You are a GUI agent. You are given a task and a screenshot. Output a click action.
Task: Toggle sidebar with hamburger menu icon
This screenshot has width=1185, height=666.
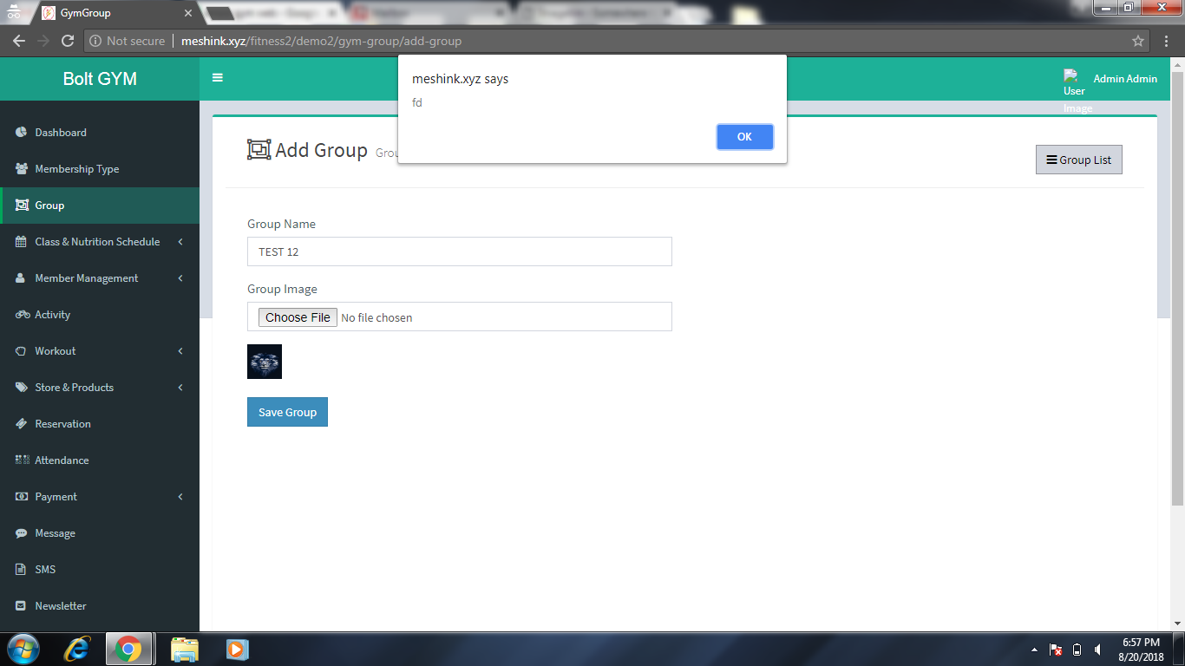pos(218,77)
